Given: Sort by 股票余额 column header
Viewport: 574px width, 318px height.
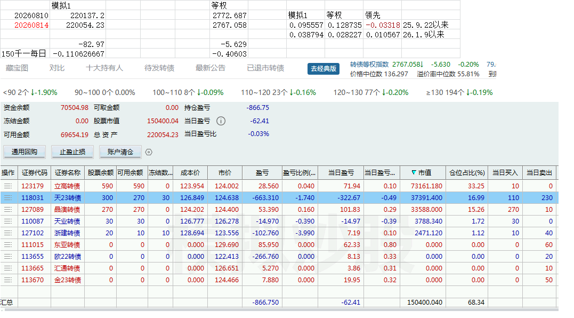Looking at the screenshot, I should [x=100, y=172].
